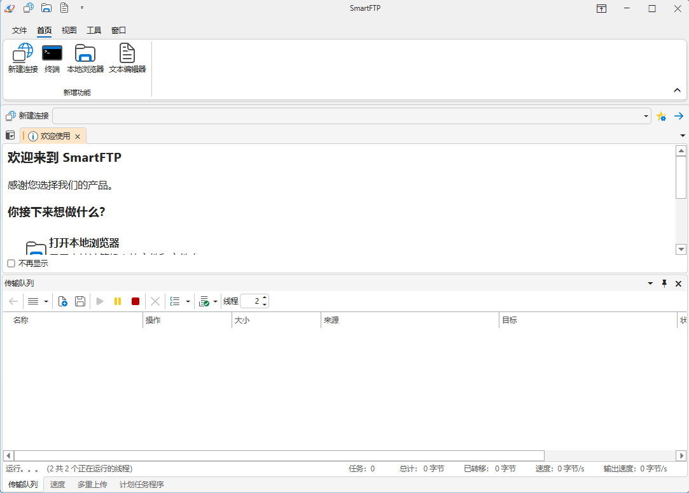This screenshot has height=493, width=689.
Task: Open the tab list dropdown on the right
Action: pyautogui.click(x=683, y=136)
